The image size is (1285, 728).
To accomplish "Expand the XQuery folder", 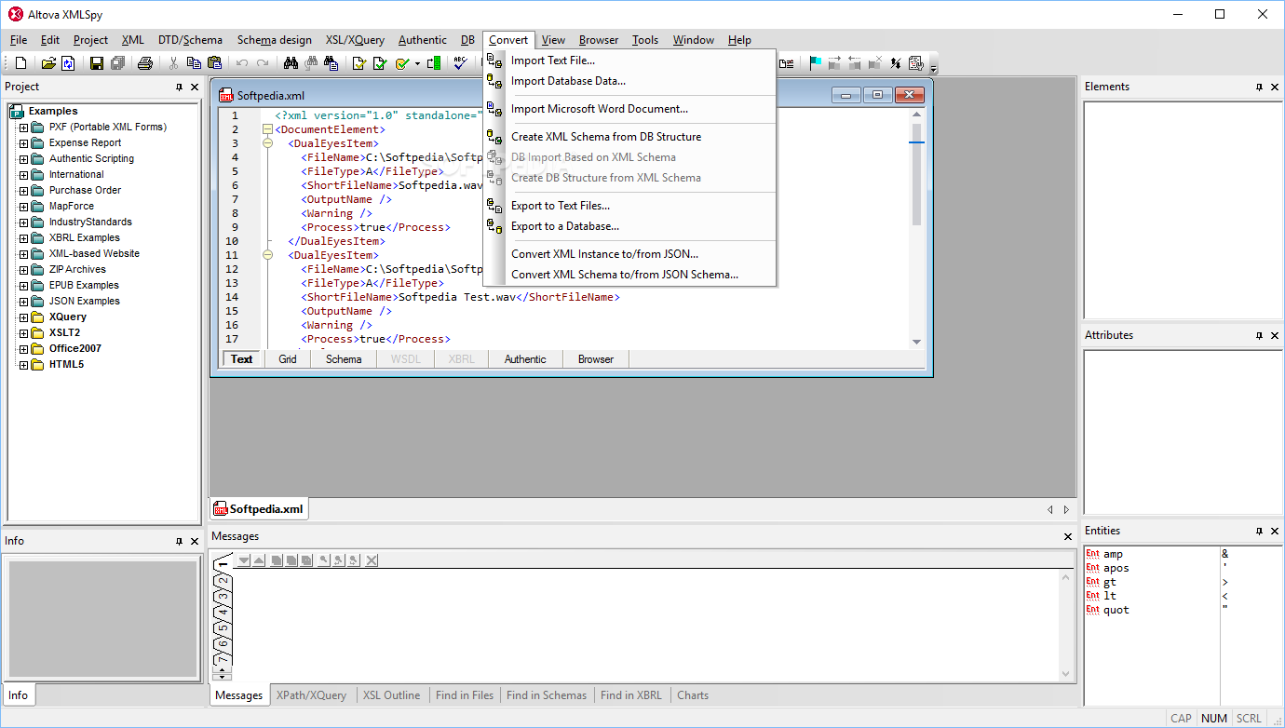I will click(24, 317).
